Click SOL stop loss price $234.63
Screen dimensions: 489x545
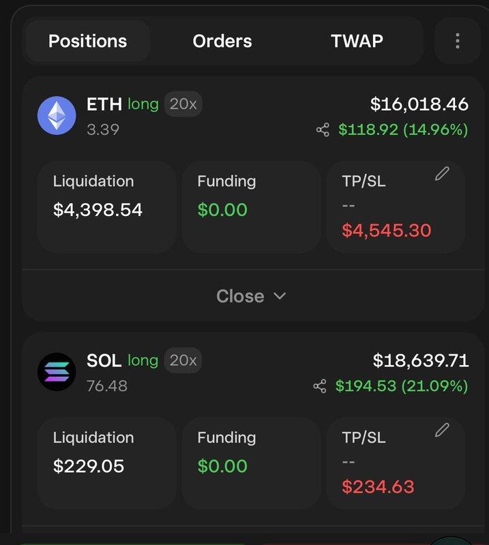pyautogui.click(x=378, y=486)
